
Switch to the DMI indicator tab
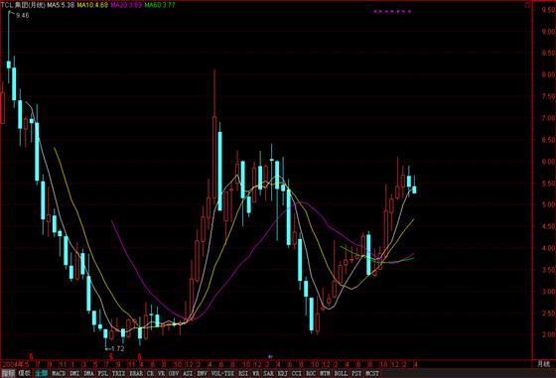click(x=74, y=373)
